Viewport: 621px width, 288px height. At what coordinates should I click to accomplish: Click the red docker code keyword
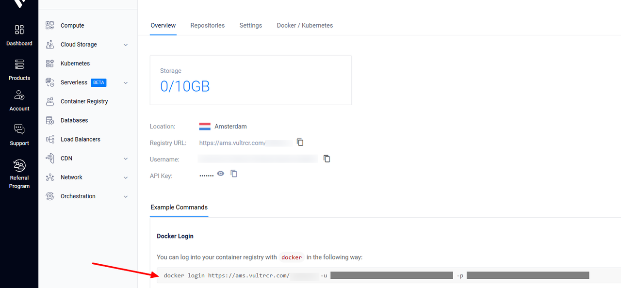292,257
